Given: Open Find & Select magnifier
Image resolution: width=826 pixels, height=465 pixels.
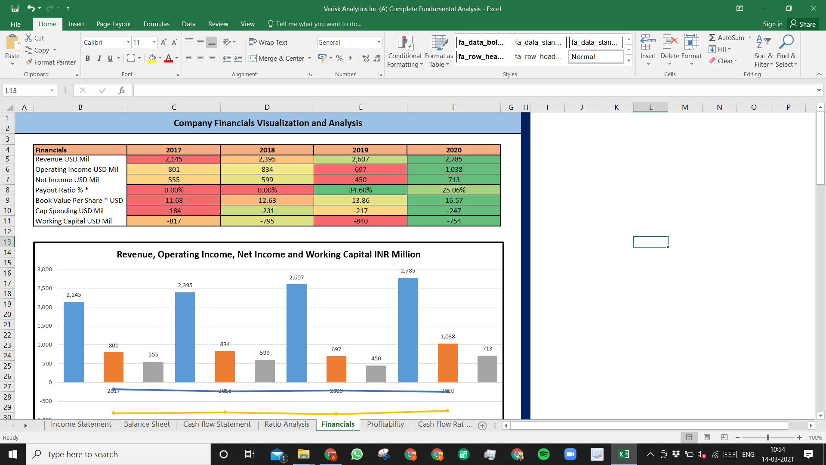Looking at the screenshot, I should click(x=786, y=51).
